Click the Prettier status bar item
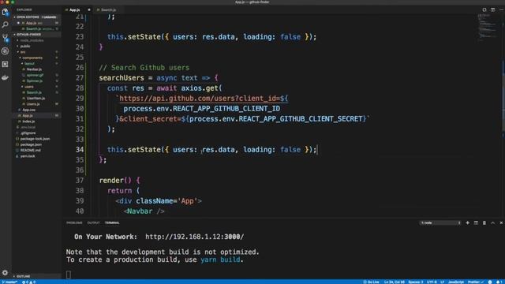Viewport: 505px width, 284px height. 476,282
